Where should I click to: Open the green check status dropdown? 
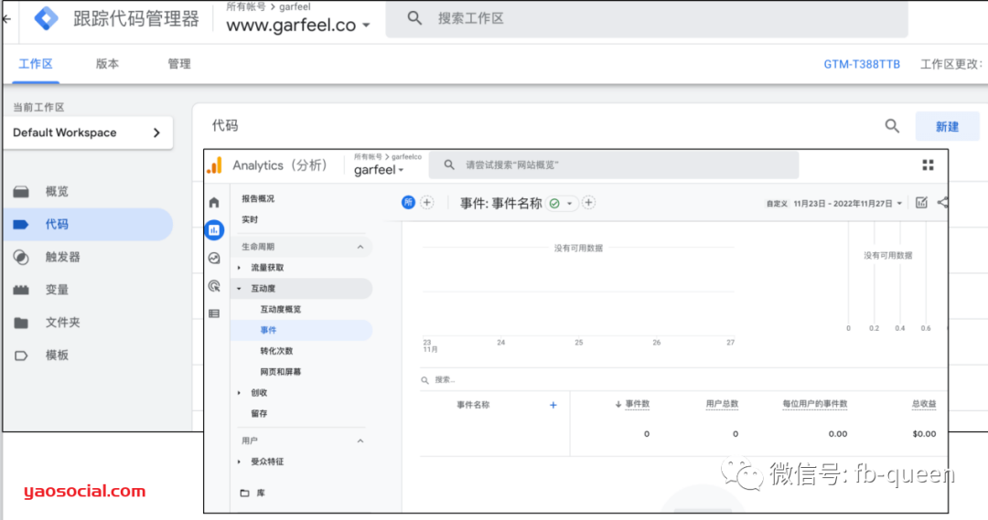(x=562, y=204)
